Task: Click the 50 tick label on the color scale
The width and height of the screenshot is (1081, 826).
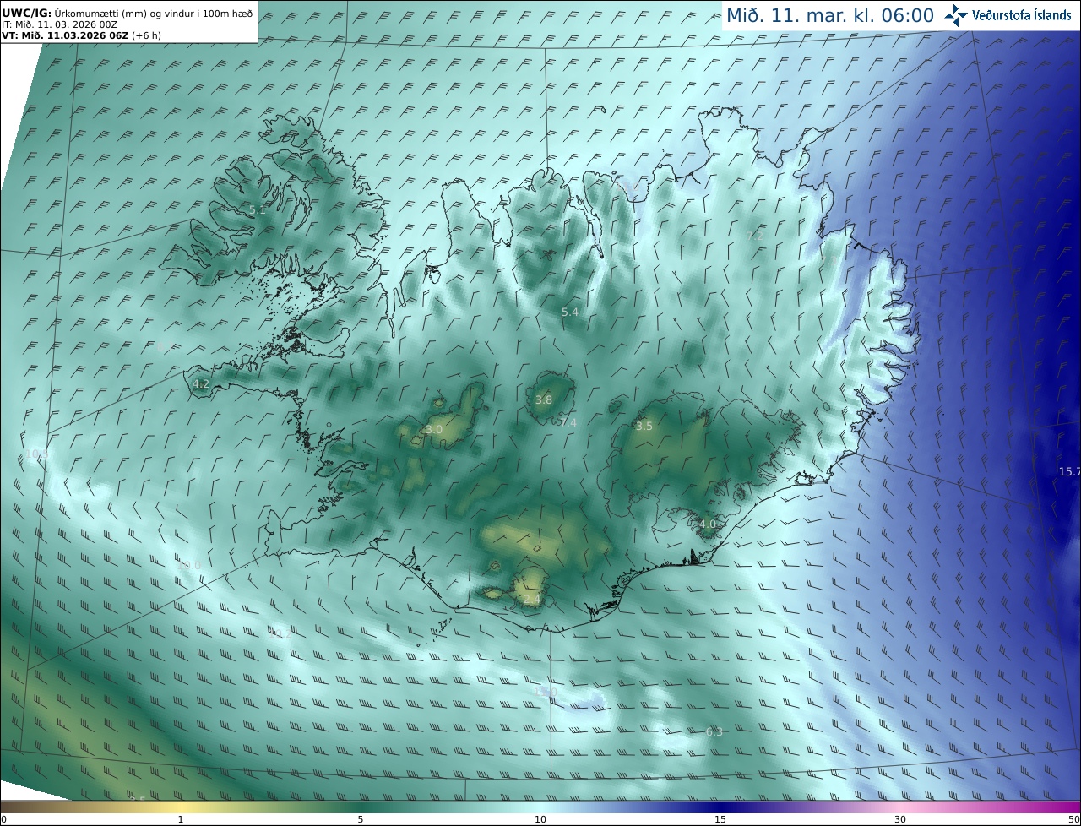Action: click(x=1073, y=819)
